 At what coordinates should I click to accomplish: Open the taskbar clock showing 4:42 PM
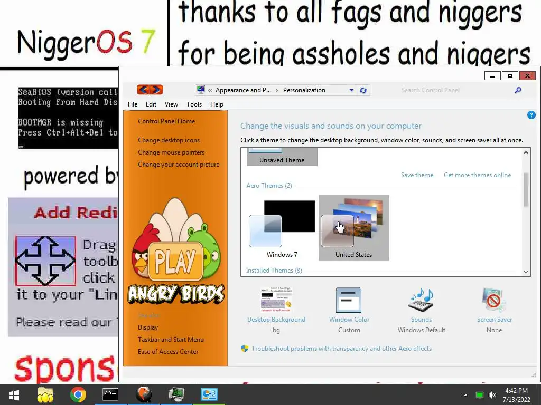tap(516, 395)
